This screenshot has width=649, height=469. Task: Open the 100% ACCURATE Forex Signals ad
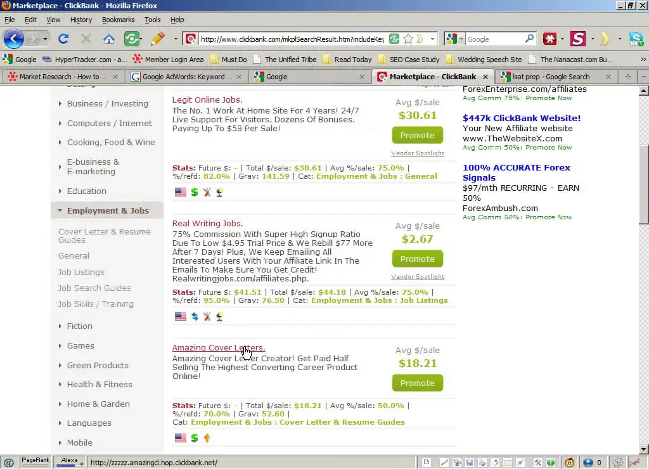[516, 172]
